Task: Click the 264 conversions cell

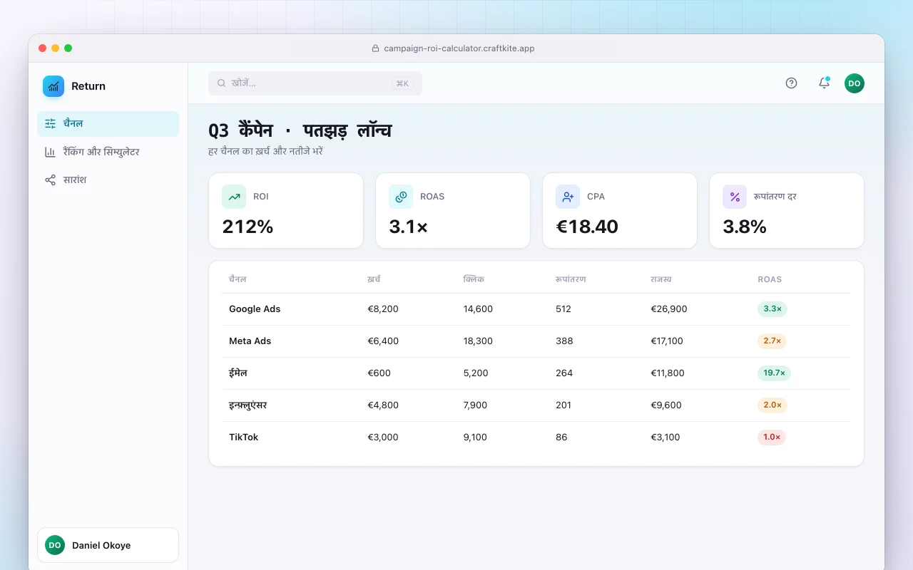Action: (563, 373)
